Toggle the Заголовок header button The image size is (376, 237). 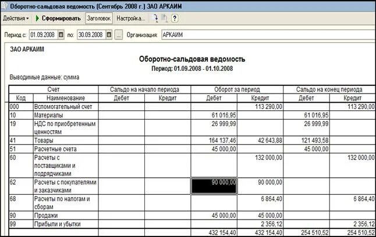point(99,18)
